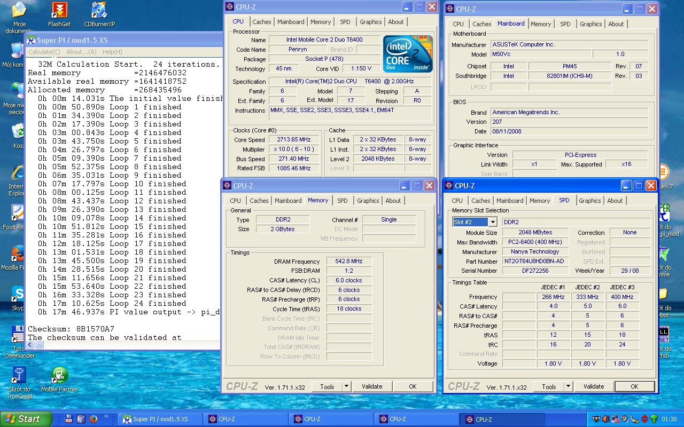This screenshot has height=427, width=684.
Task: Open About tab in the CPU window
Action: coord(396,22)
